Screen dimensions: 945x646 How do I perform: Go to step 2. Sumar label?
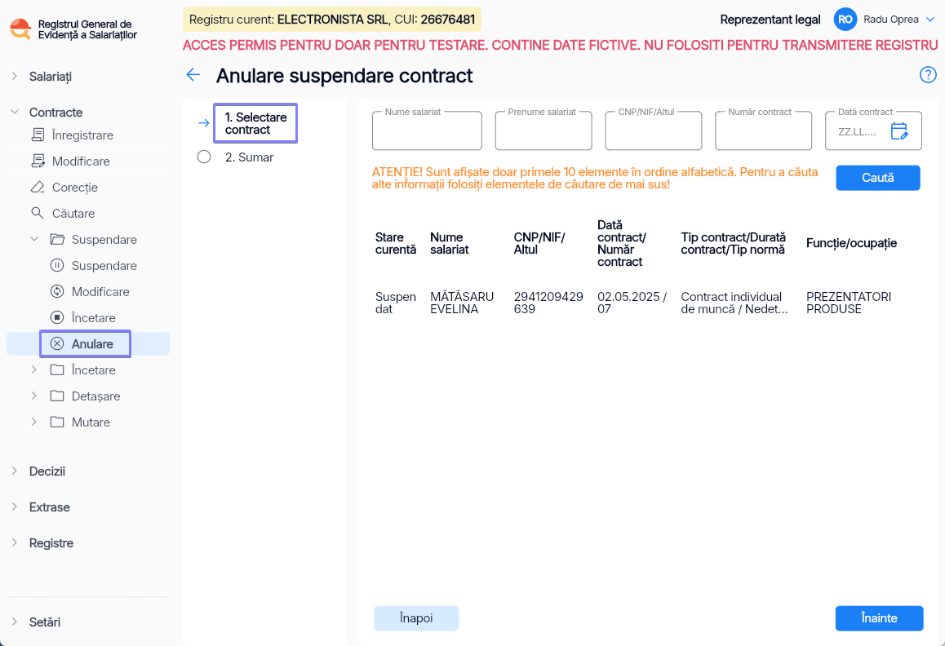pyautogui.click(x=249, y=157)
